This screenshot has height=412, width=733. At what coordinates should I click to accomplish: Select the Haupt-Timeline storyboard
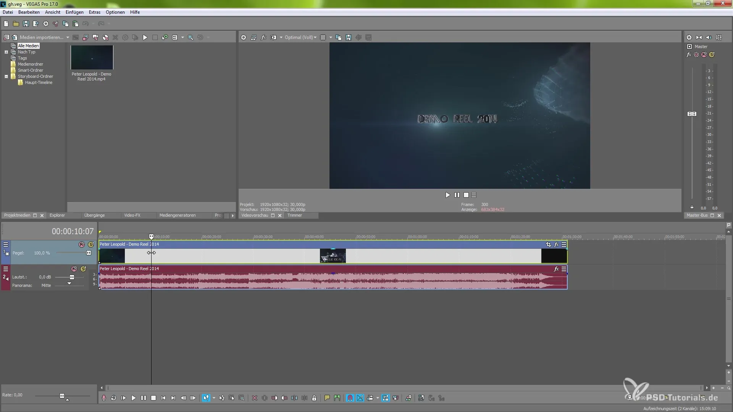(x=39, y=82)
